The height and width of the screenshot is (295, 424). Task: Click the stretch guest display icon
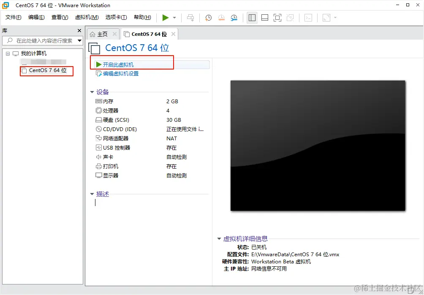pyautogui.click(x=326, y=18)
